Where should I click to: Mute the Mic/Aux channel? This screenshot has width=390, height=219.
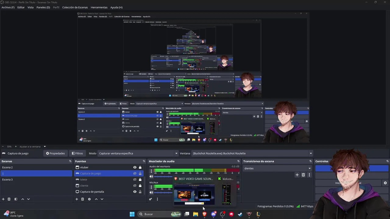point(151,192)
